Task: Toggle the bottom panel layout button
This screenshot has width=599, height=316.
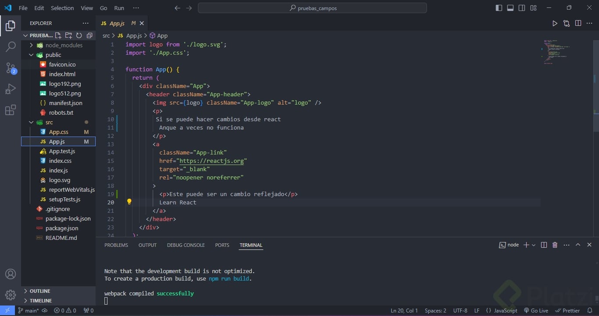Action: (510, 8)
